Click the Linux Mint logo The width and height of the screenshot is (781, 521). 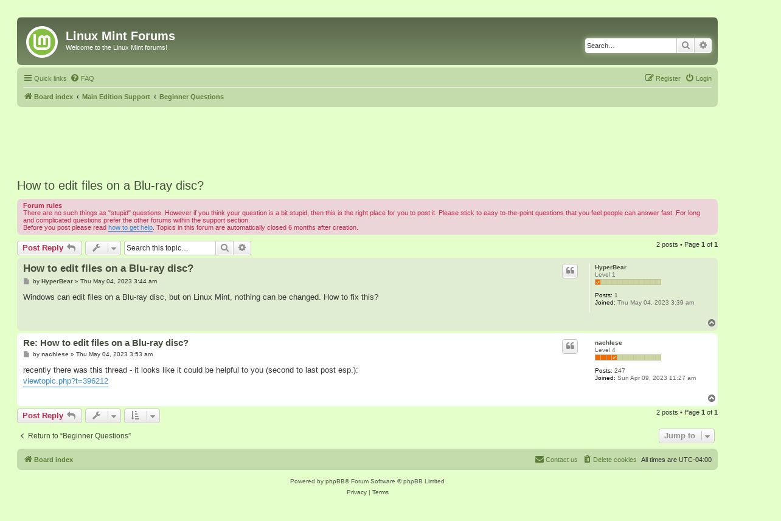[x=42, y=42]
